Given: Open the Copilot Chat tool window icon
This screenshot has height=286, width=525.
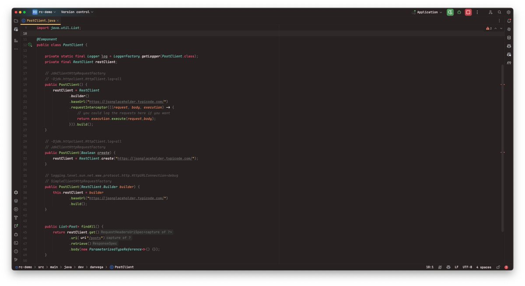Looking at the screenshot, I should (509, 54).
